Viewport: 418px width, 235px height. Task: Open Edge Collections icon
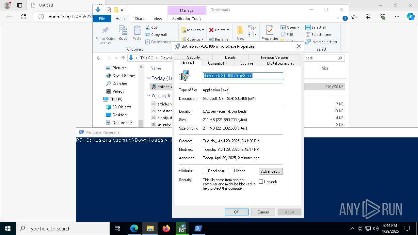(368, 17)
